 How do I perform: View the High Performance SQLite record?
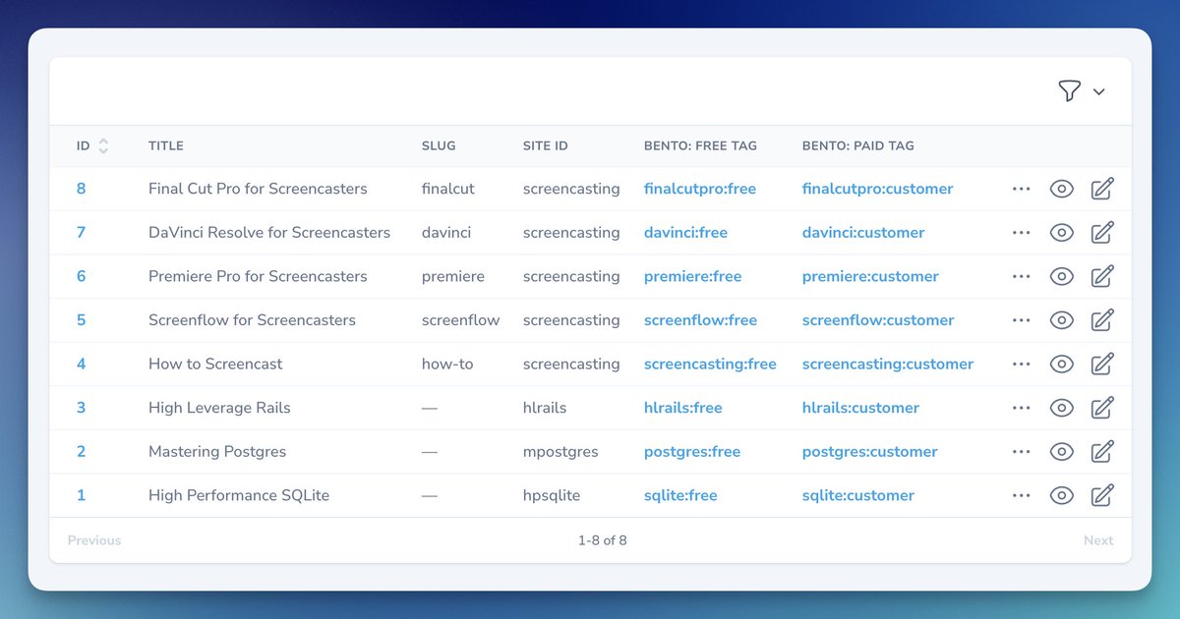coord(1061,495)
